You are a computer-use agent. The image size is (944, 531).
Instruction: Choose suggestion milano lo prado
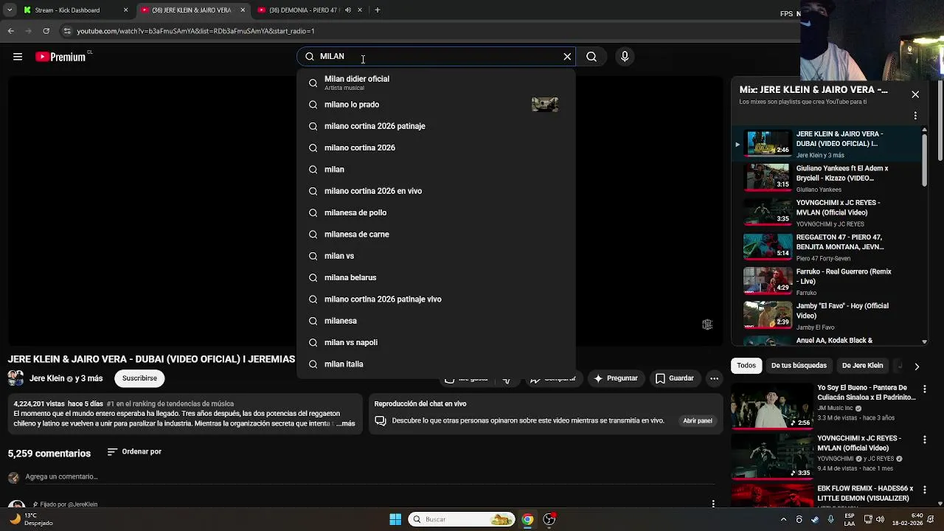[x=436, y=105]
